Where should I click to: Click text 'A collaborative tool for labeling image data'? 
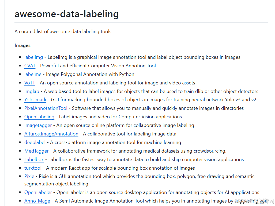tap(130, 134)
